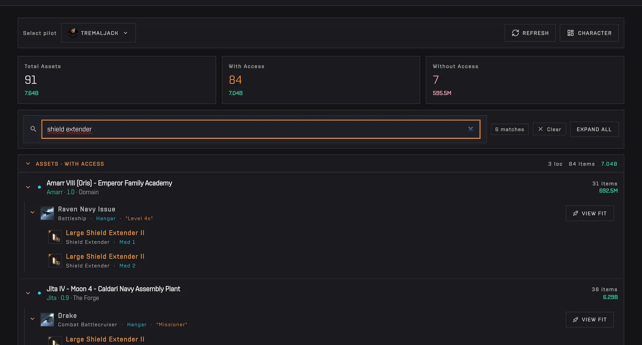Click the 595.5M Without Access value

tap(442, 93)
